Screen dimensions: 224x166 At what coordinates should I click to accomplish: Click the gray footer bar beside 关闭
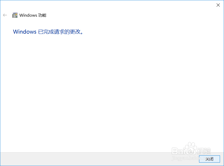coord(100,159)
